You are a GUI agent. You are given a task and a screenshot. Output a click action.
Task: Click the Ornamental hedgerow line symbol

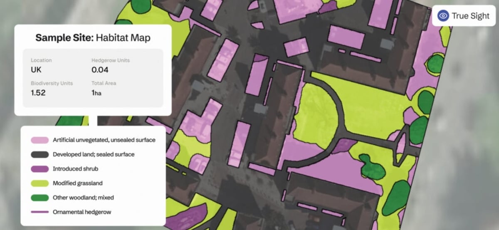(x=39, y=212)
